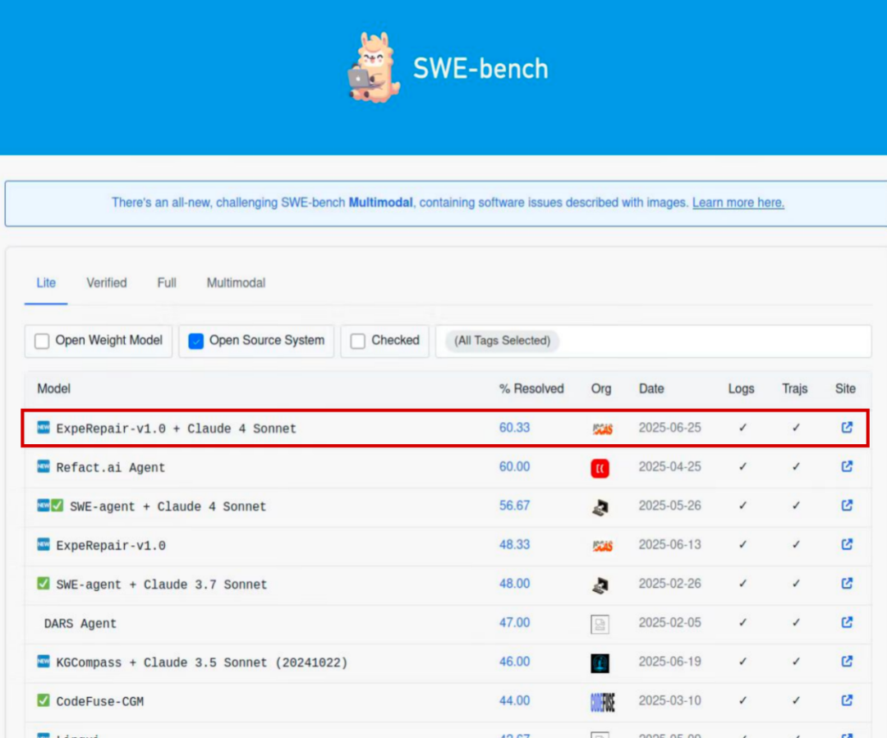Select the DARS Agent model name
The height and width of the screenshot is (738, 887).
point(80,624)
